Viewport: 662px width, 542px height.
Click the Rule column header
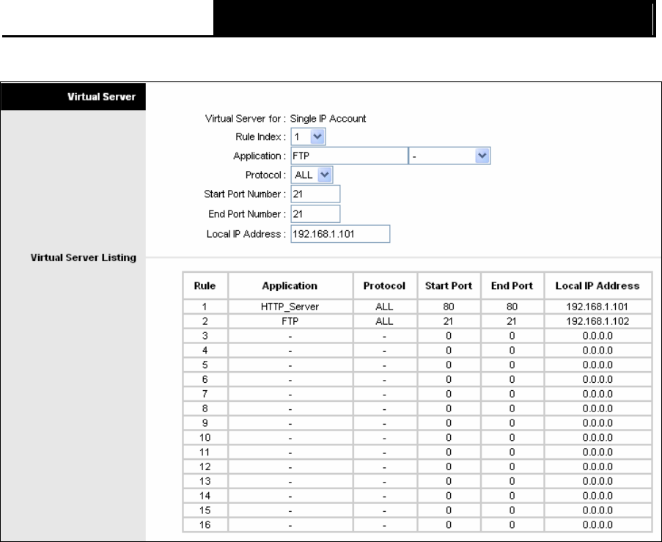pyautogui.click(x=205, y=286)
